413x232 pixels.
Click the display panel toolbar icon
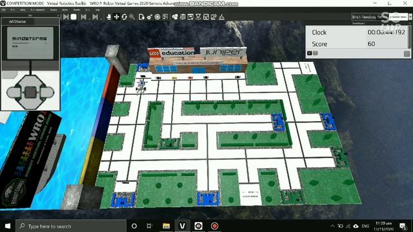pos(190,17)
